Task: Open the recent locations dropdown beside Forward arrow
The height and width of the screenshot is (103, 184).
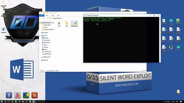Action: (46, 18)
